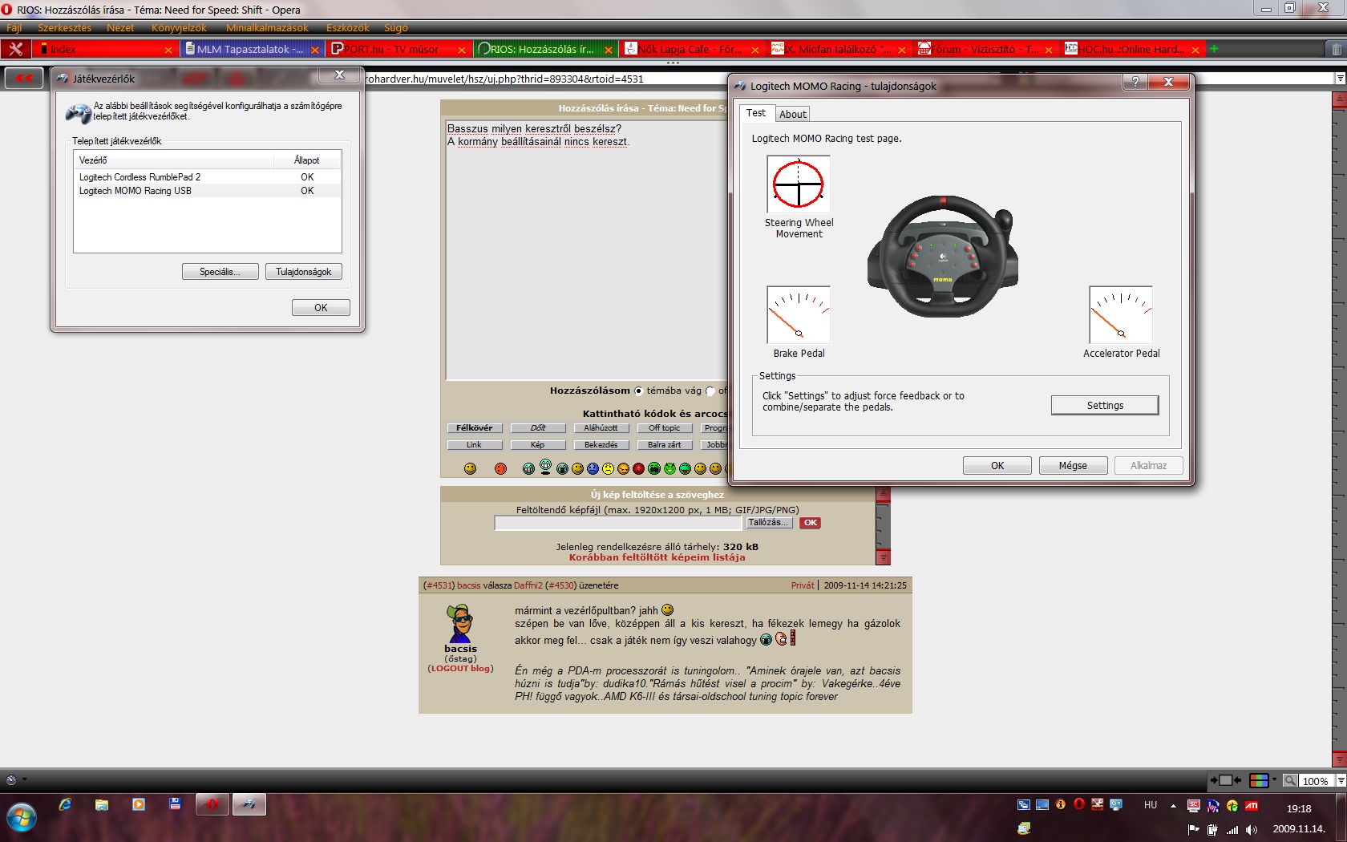Insert the blue sad-face emoticon

click(593, 468)
